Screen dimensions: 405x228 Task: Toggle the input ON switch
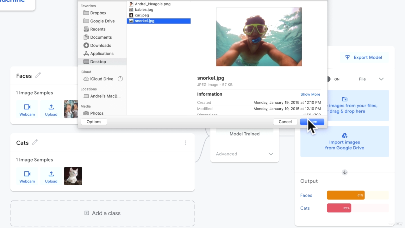pyautogui.click(x=328, y=79)
